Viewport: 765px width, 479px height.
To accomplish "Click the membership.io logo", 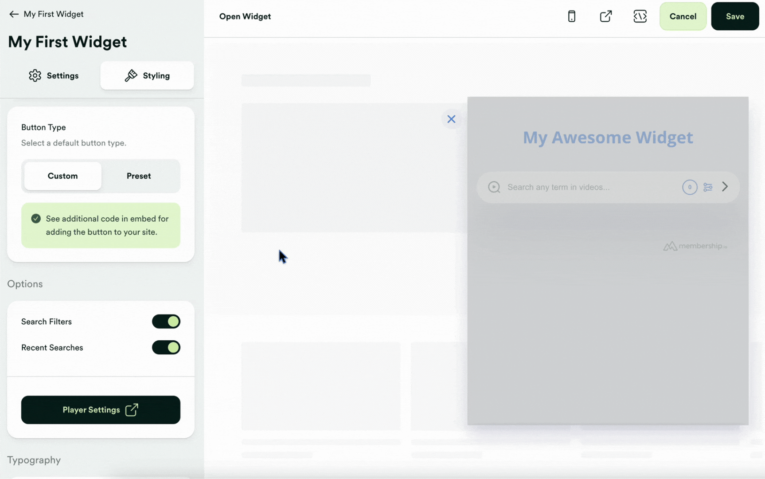I will [x=695, y=246].
